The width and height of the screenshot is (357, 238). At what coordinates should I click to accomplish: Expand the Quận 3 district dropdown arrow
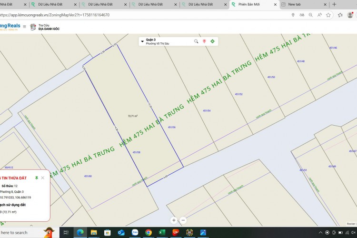[142, 41]
